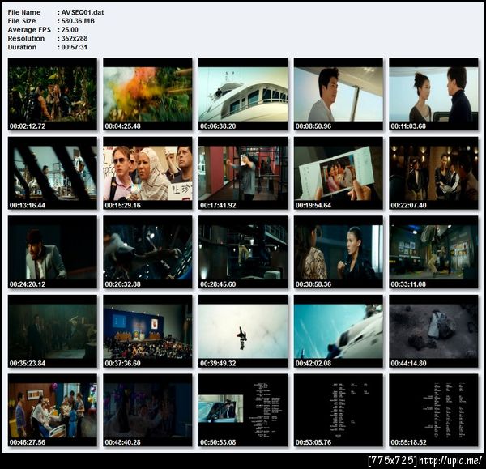The height and width of the screenshot is (469, 486).
Task: Click the [775x725] size caption
Action: pyautogui.click(x=393, y=461)
